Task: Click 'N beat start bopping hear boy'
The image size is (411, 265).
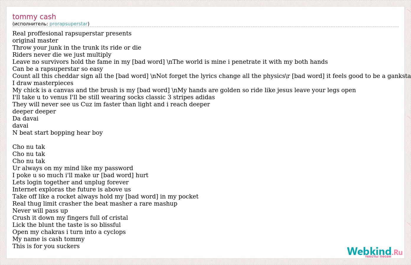Action: (x=58, y=133)
